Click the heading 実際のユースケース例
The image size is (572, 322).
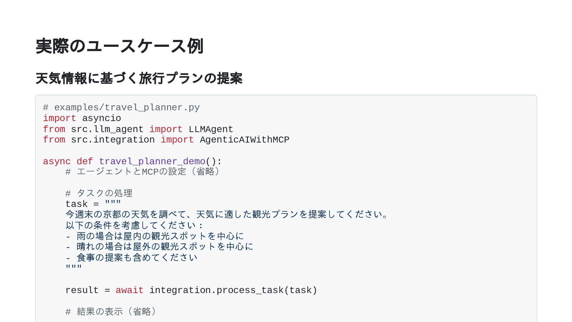click(119, 47)
